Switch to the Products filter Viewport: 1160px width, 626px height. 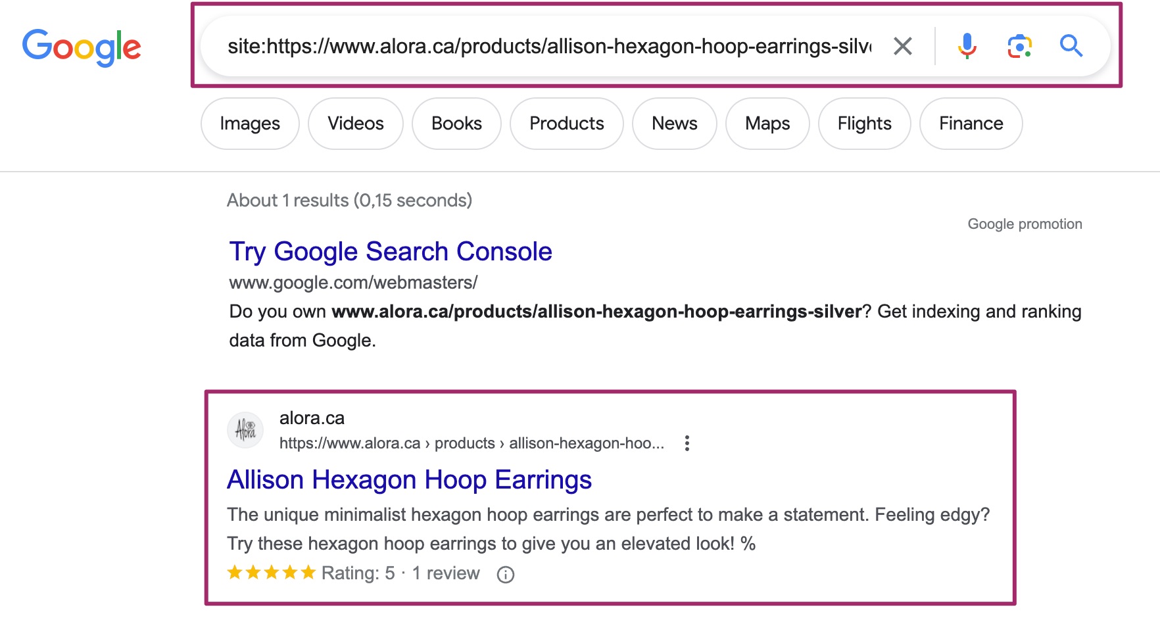click(567, 124)
